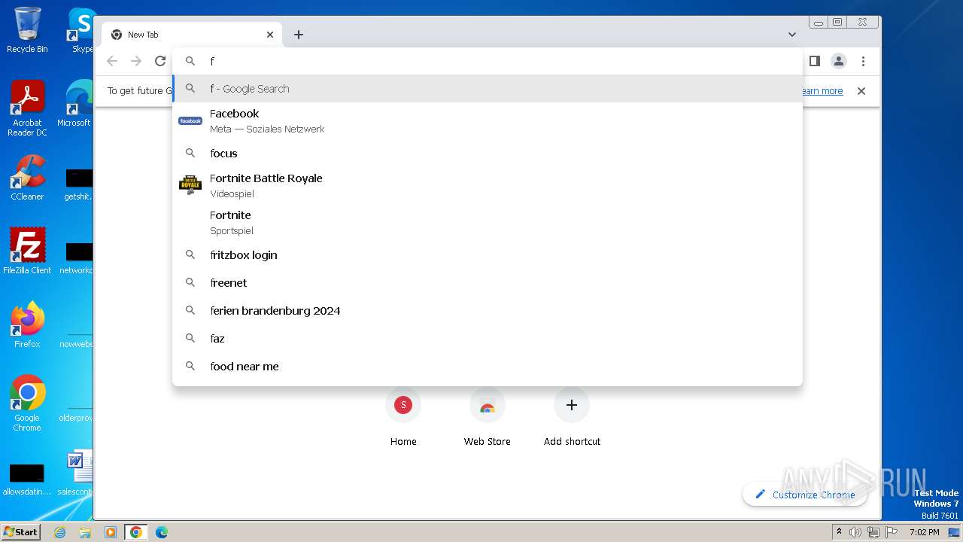Screen dimensions: 963x542
Task: Open the Microsoft Edge desktop shortcut
Action: click(75, 104)
